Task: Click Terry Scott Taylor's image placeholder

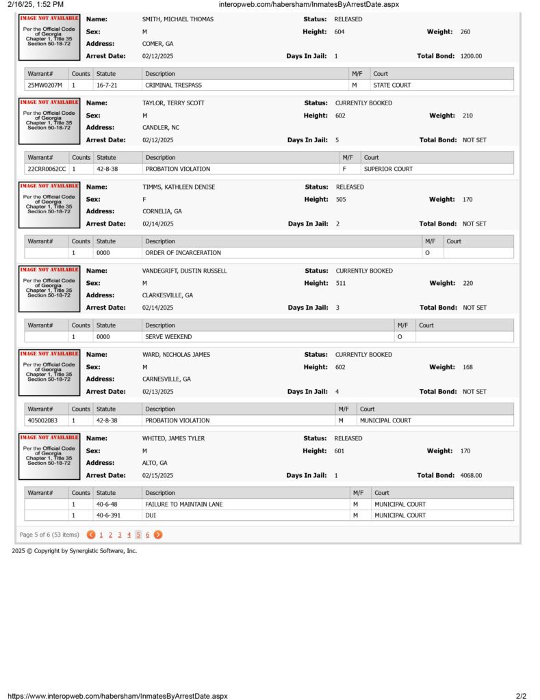Action: tap(49, 121)
